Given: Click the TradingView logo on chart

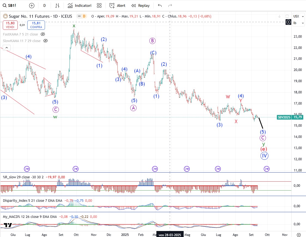Looking at the screenshot, I should 8,225.
